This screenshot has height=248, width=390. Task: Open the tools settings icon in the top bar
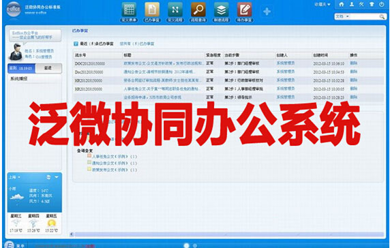[x=361, y=4]
